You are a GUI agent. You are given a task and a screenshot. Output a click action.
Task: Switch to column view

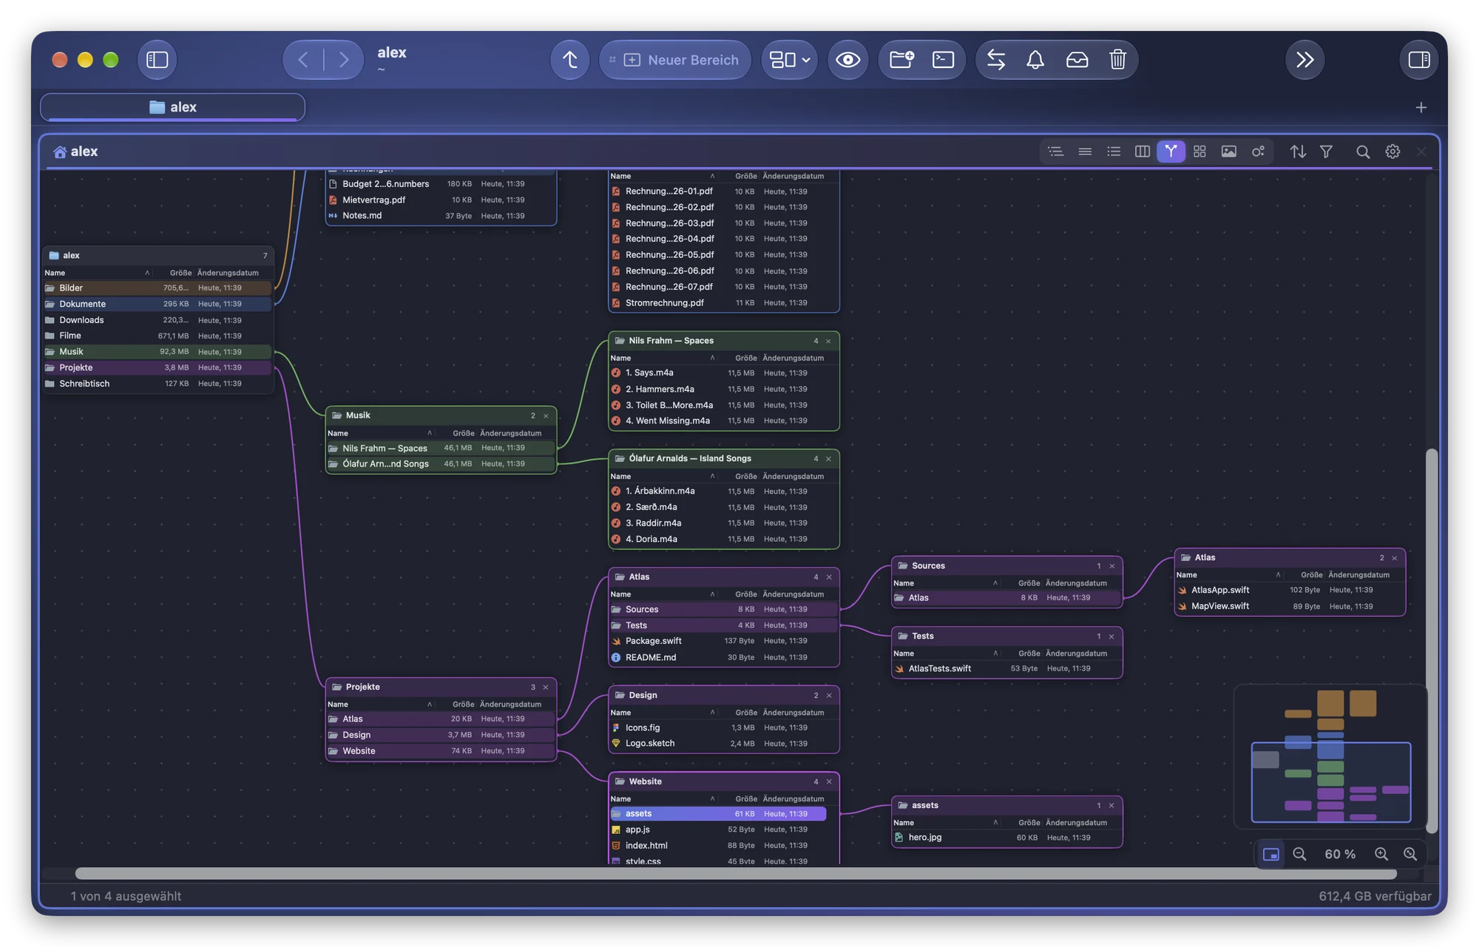coord(1142,152)
